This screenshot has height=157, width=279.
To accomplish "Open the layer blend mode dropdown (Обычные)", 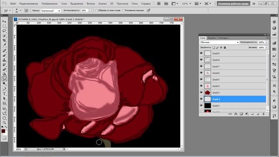I will pos(219,42).
